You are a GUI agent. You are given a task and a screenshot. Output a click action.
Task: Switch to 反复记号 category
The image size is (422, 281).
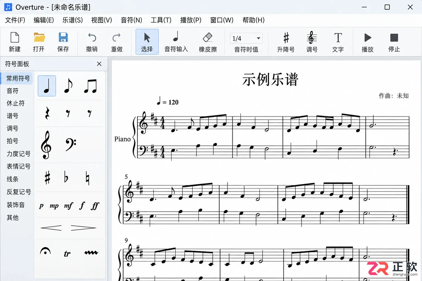[x=19, y=192]
